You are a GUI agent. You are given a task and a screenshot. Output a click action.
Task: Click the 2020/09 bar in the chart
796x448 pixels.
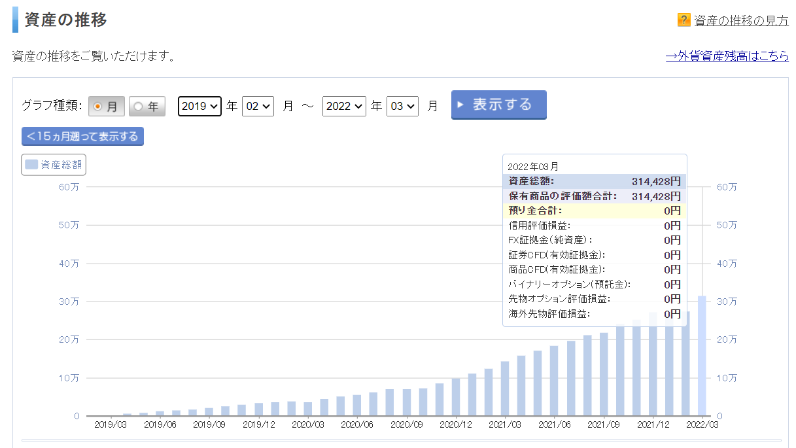point(406,402)
